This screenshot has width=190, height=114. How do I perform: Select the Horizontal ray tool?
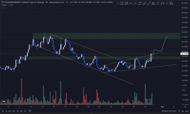click(x=131, y=3)
